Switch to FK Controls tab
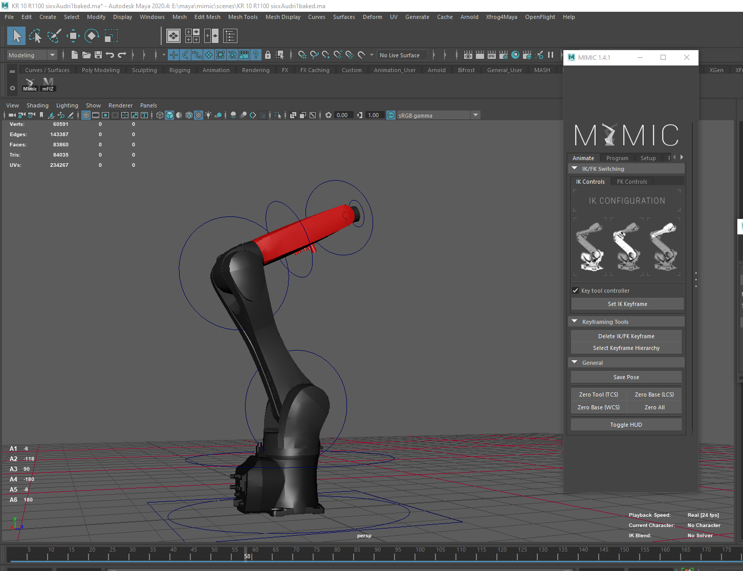The height and width of the screenshot is (571, 743). 631,182
